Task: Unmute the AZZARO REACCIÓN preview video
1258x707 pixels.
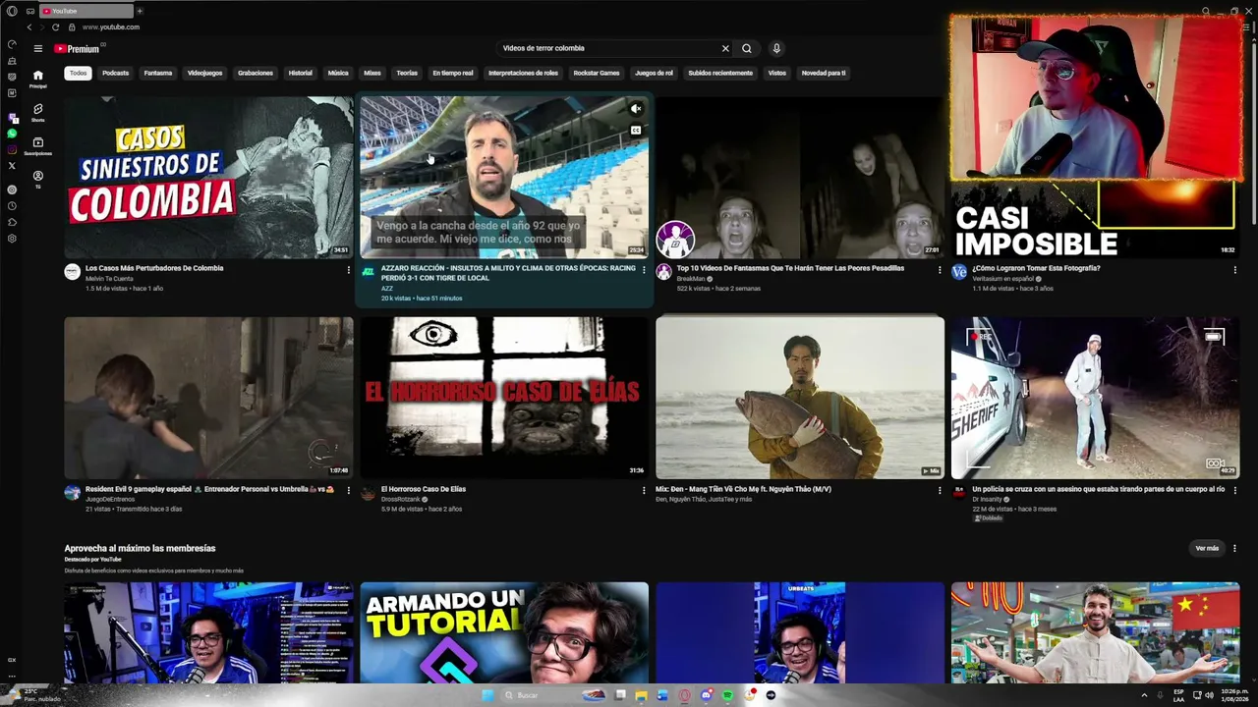Action: pos(636,109)
